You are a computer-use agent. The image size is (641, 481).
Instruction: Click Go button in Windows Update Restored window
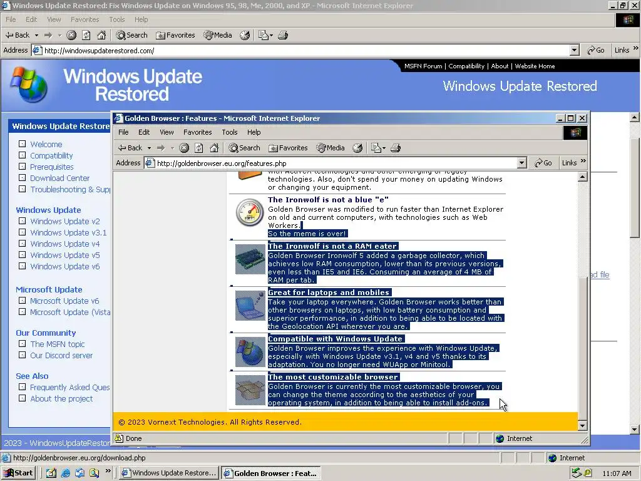[596, 50]
